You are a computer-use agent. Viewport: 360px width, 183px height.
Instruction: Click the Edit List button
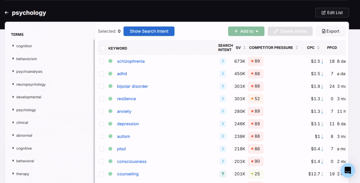click(332, 13)
